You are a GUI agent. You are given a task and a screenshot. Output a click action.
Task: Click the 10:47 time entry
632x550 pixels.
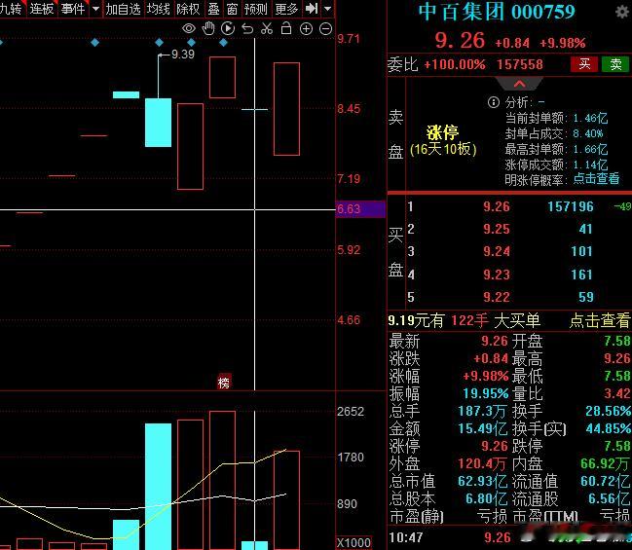[x=406, y=537]
